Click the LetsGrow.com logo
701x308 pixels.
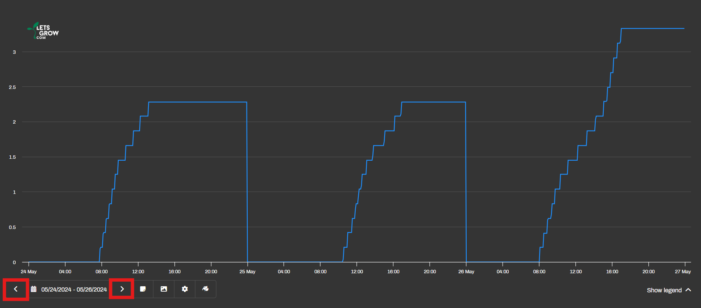click(x=43, y=31)
